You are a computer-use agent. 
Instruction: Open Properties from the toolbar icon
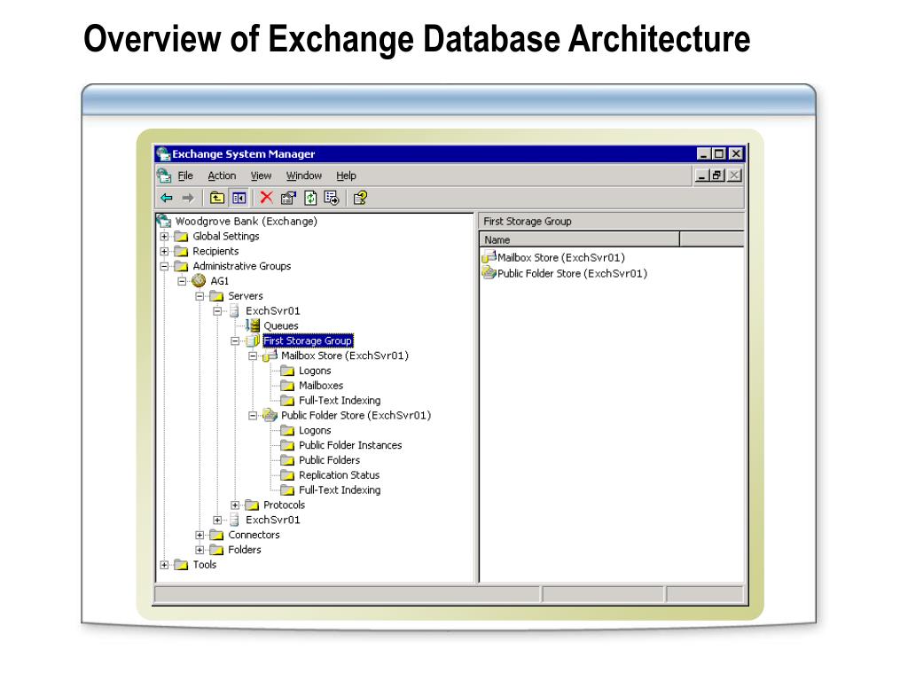[x=288, y=198]
